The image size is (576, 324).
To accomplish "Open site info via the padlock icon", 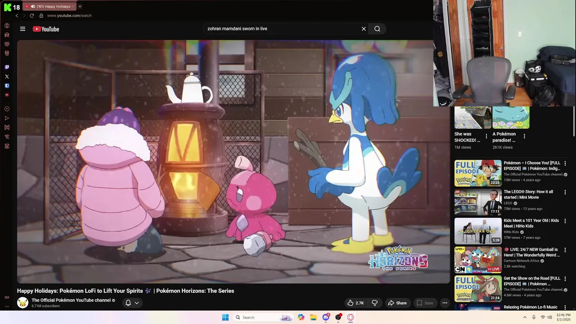I will pyautogui.click(x=41, y=16).
